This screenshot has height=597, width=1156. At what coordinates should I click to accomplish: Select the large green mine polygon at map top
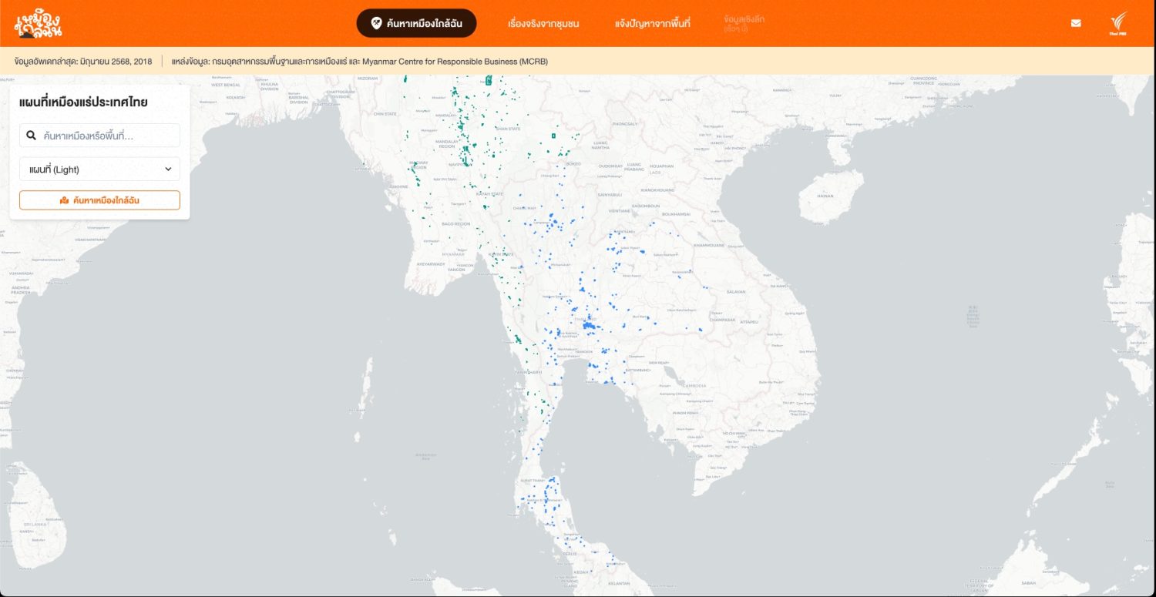tap(489, 80)
